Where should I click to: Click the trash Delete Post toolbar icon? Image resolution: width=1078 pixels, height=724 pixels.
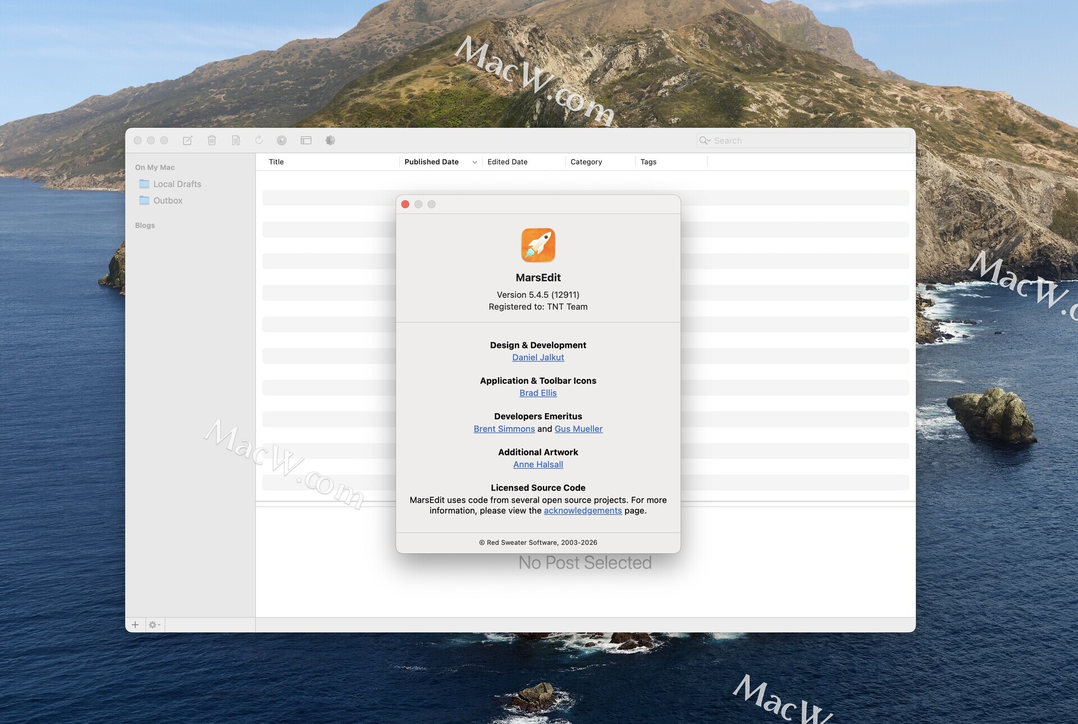point(212,140)
